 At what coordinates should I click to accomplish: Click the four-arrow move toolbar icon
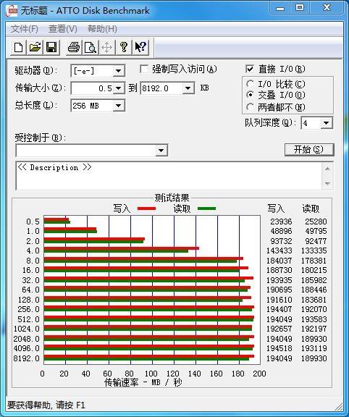tap(106, 47)
